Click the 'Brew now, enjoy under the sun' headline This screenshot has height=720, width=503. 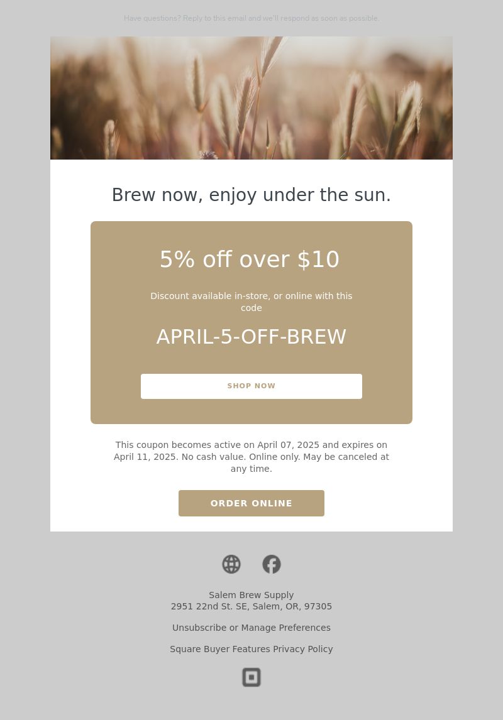click(x=251, y=195)
